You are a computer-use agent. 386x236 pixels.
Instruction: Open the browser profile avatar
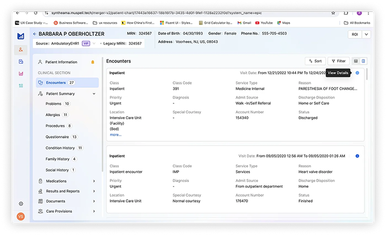pyautogui.click(x=359, y=13)
